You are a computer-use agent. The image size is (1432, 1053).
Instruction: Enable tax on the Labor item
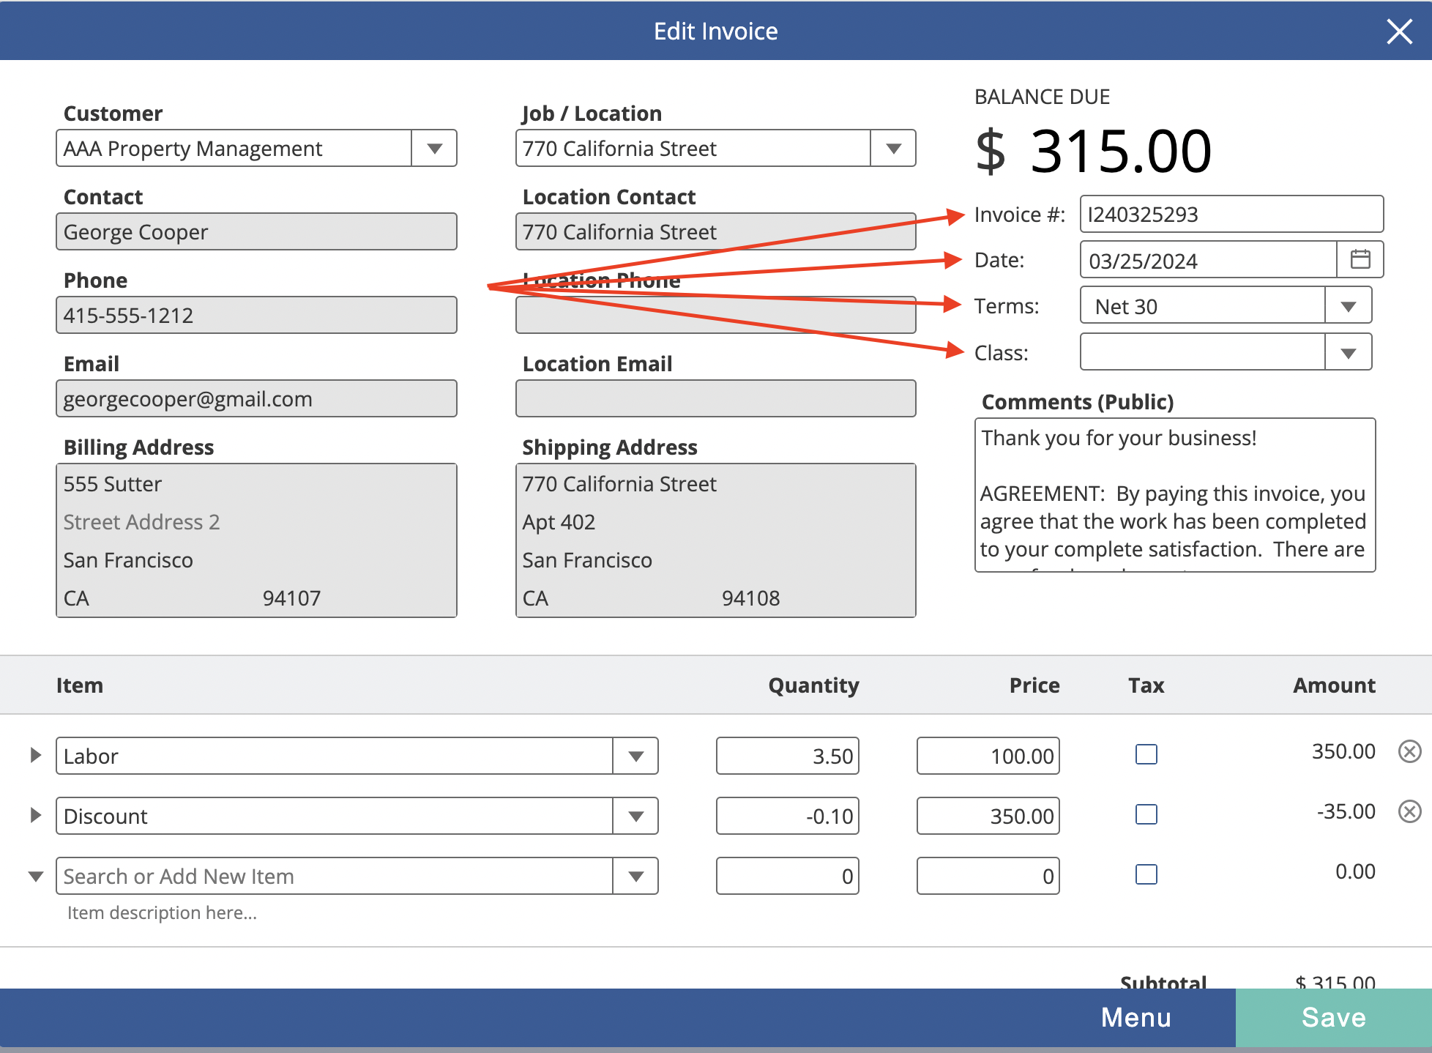pos(1146,754)
